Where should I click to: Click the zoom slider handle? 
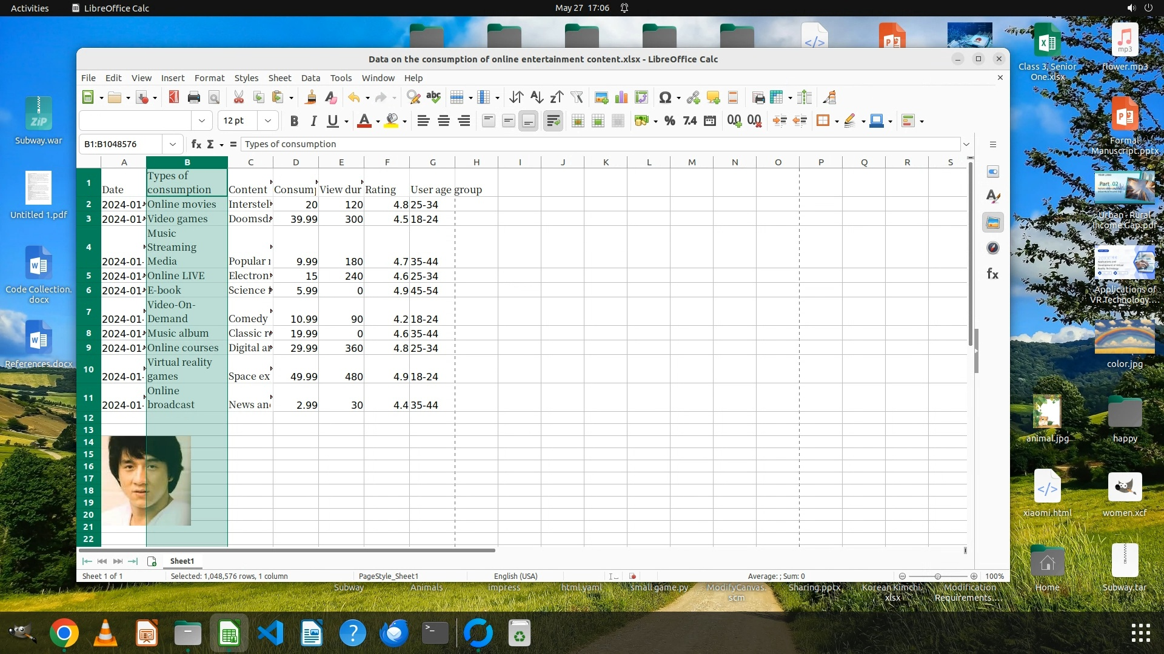(938, 576)
